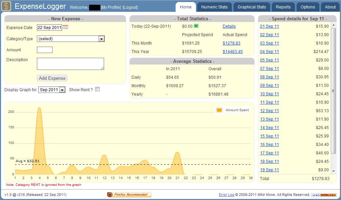Expand the Category/Type dropdown

tap(101, 39)
